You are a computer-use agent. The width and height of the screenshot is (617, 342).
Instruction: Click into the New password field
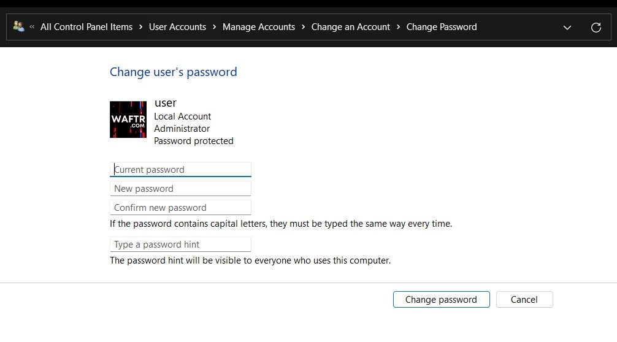pos(180,189)
